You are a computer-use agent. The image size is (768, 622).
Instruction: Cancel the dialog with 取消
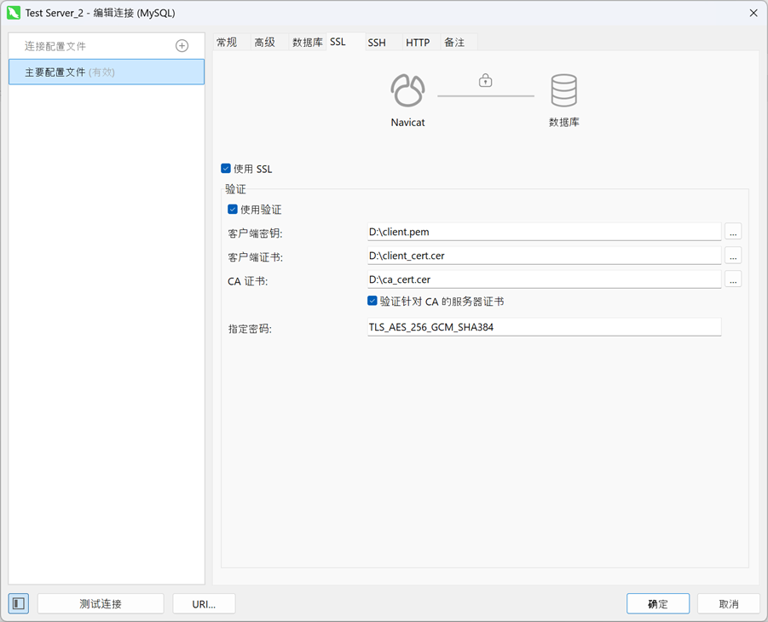pos(728,604)
